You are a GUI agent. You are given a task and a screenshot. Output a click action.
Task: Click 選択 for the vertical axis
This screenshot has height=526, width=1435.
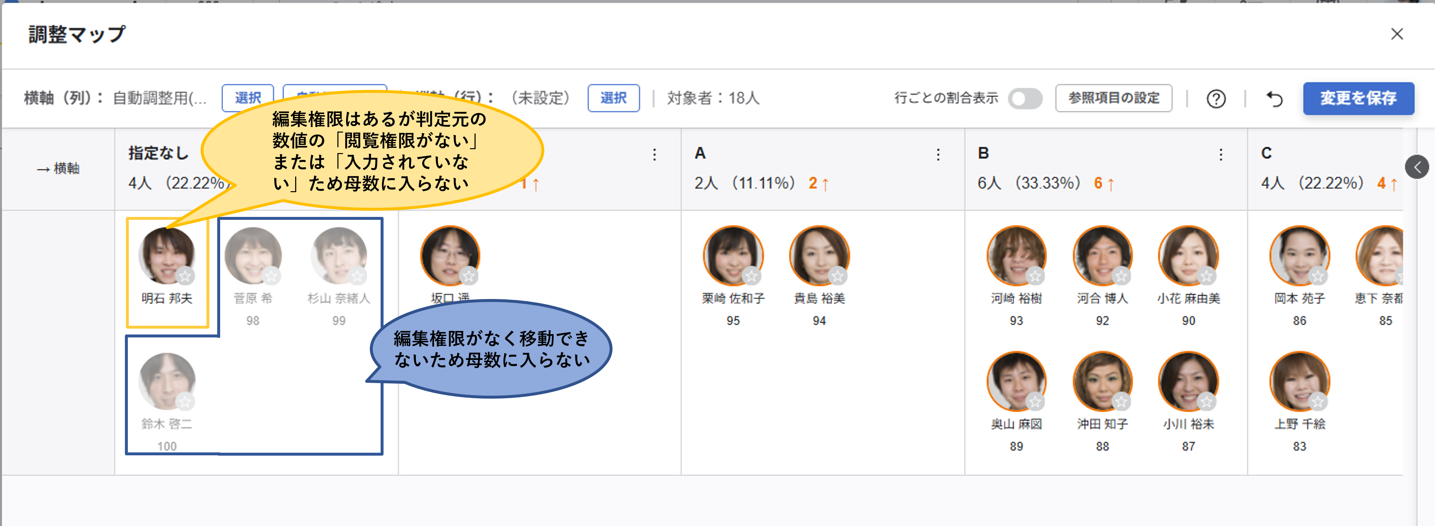click(x=613, y=98)
